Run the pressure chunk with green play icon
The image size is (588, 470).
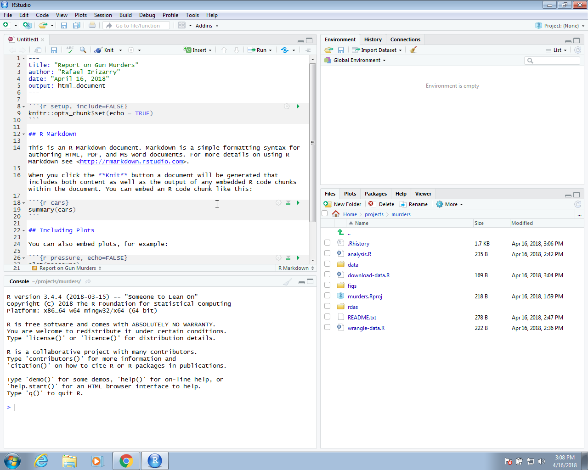click(298, 258)
